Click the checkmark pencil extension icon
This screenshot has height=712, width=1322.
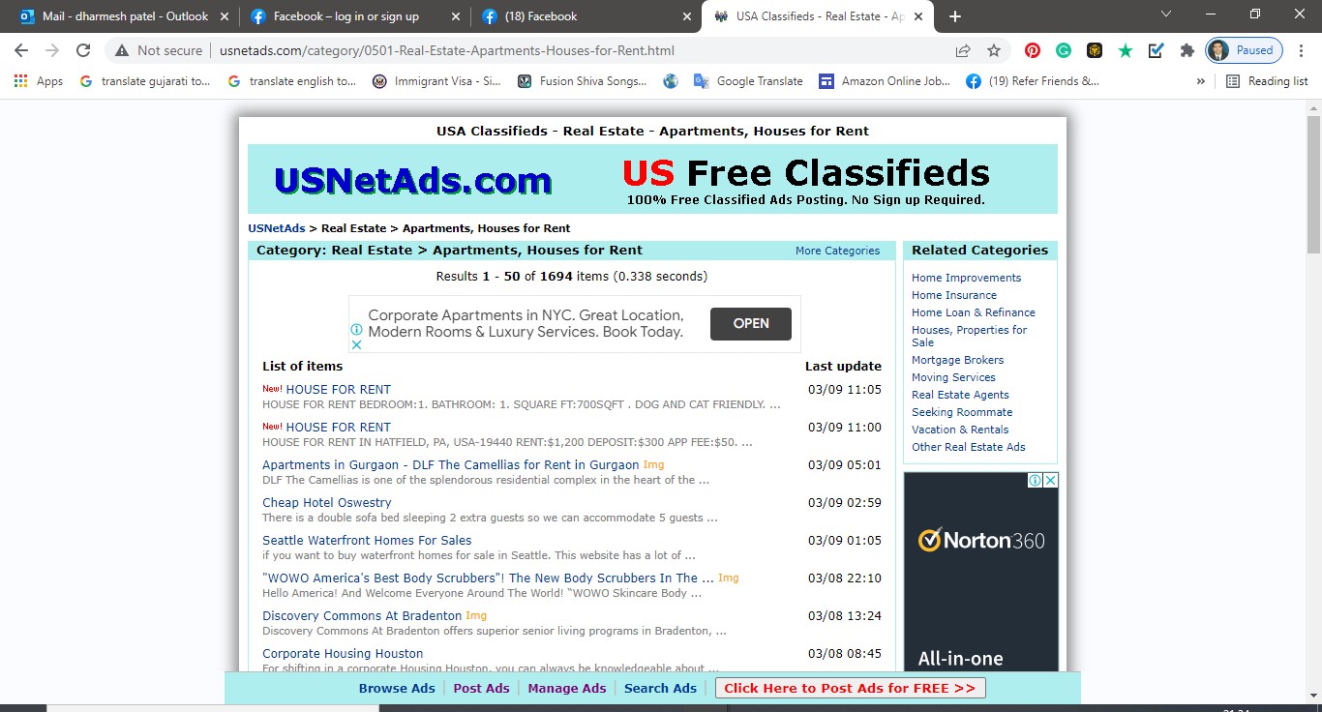pyautogui.click(x=1156, y=50)
